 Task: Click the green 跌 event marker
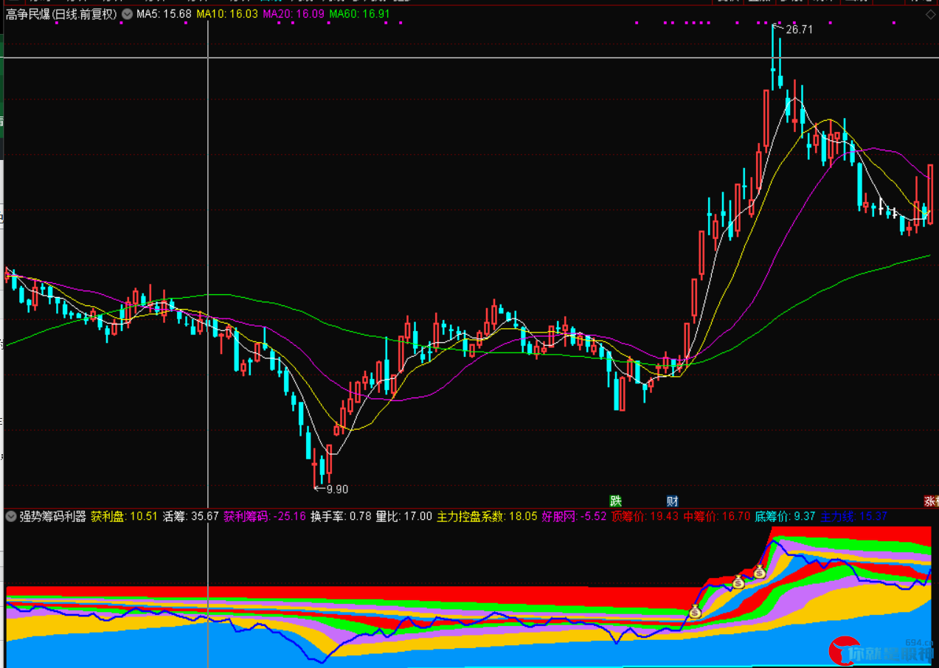coord(616,501)
